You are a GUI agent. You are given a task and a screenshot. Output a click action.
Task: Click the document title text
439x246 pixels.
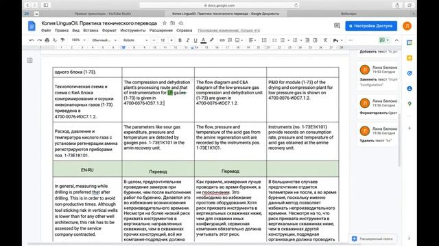(99, 23)
